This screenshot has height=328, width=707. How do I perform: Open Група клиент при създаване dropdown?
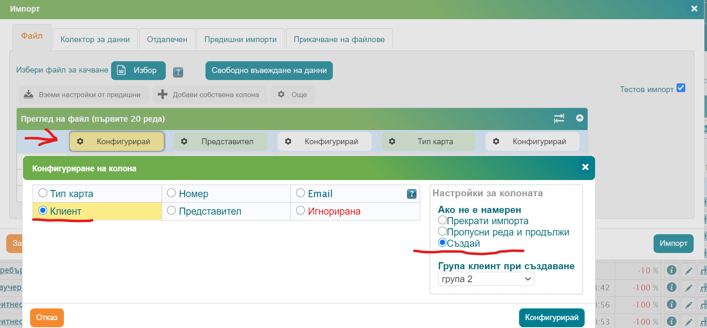tap(486, 279)
